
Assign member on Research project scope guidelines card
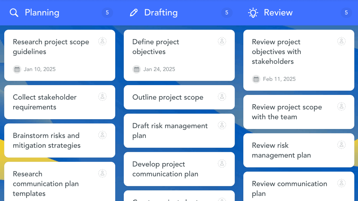[102, 41]
